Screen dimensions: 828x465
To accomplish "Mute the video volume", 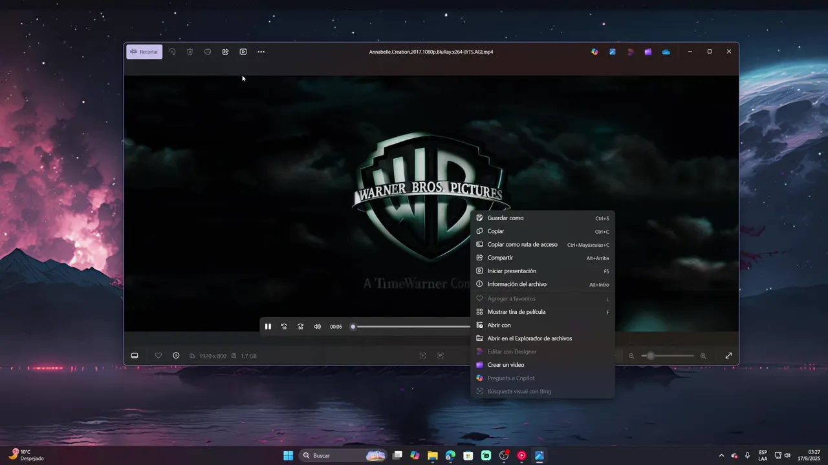I will (x=317, y=327).
